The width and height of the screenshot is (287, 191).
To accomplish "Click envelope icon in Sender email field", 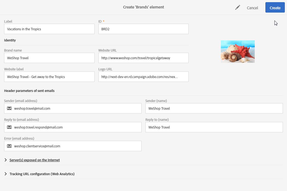I will (9, 108).
